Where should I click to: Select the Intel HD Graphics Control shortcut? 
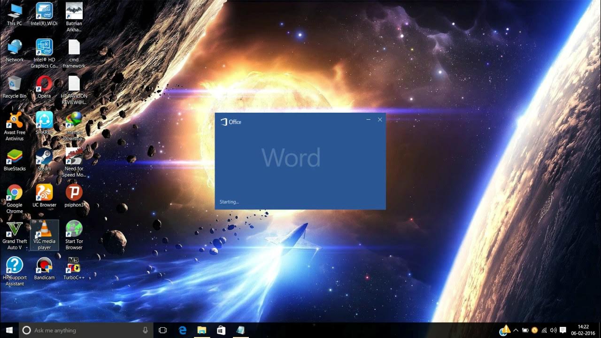(44, 54)
